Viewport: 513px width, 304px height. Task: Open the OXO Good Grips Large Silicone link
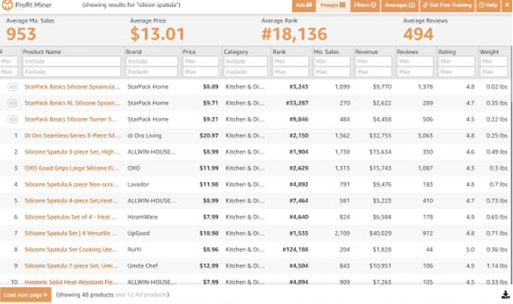click(72, 168)
